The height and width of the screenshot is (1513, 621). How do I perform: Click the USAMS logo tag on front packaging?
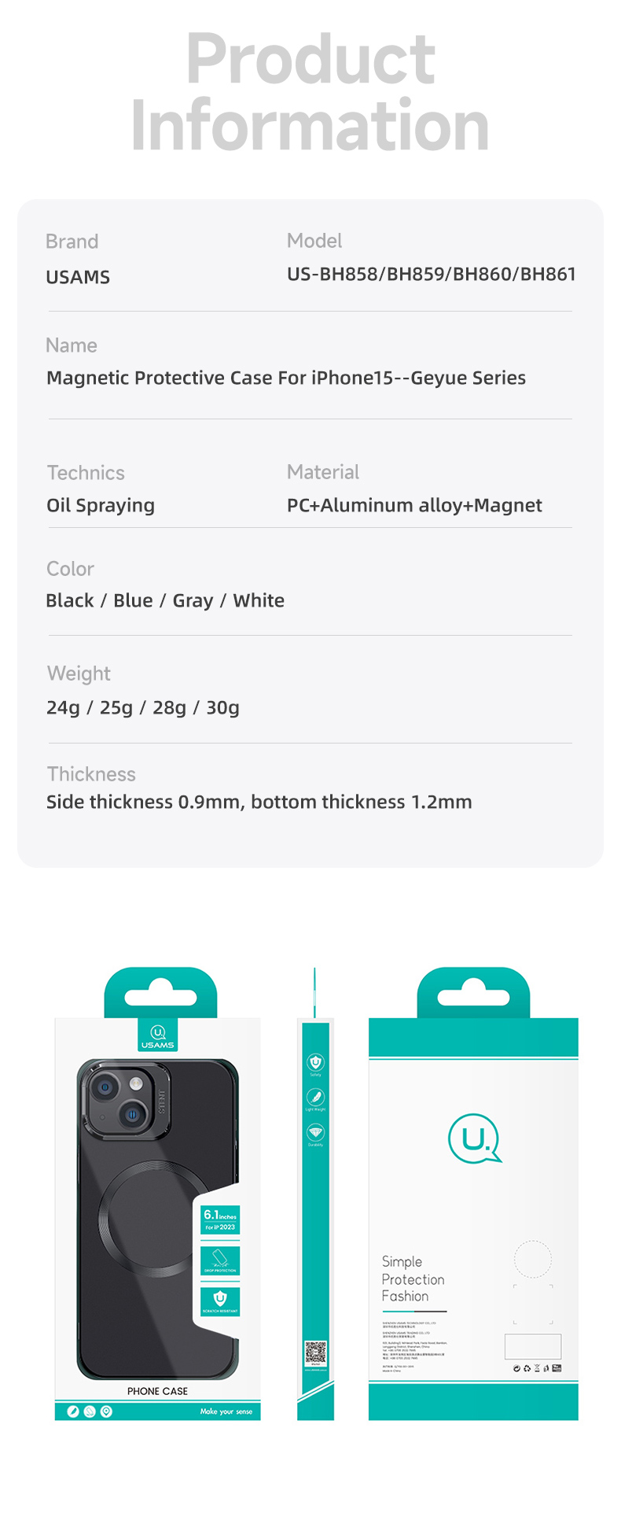[158, 1034]
